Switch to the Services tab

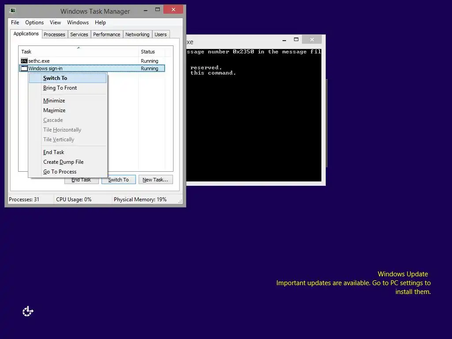click(x=79, y=34)
